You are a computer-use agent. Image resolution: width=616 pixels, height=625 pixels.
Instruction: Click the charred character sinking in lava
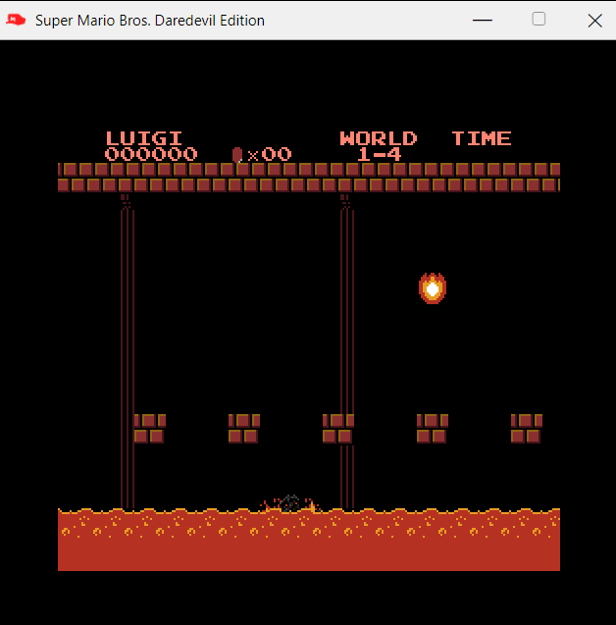(x=289, y=503)
